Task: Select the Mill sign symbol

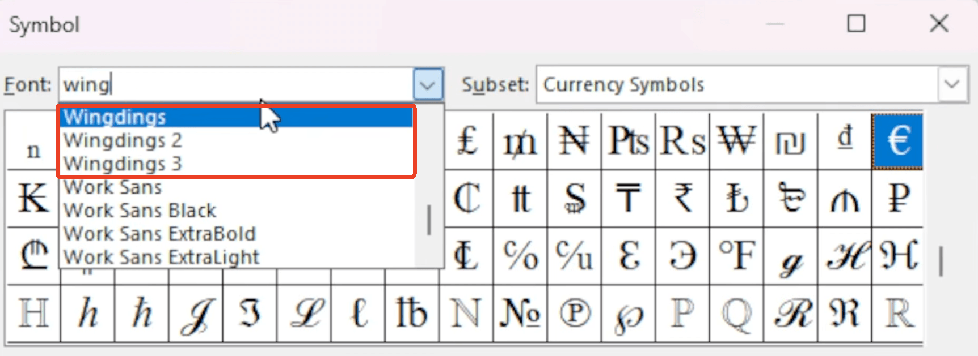Action: point(520,141)
